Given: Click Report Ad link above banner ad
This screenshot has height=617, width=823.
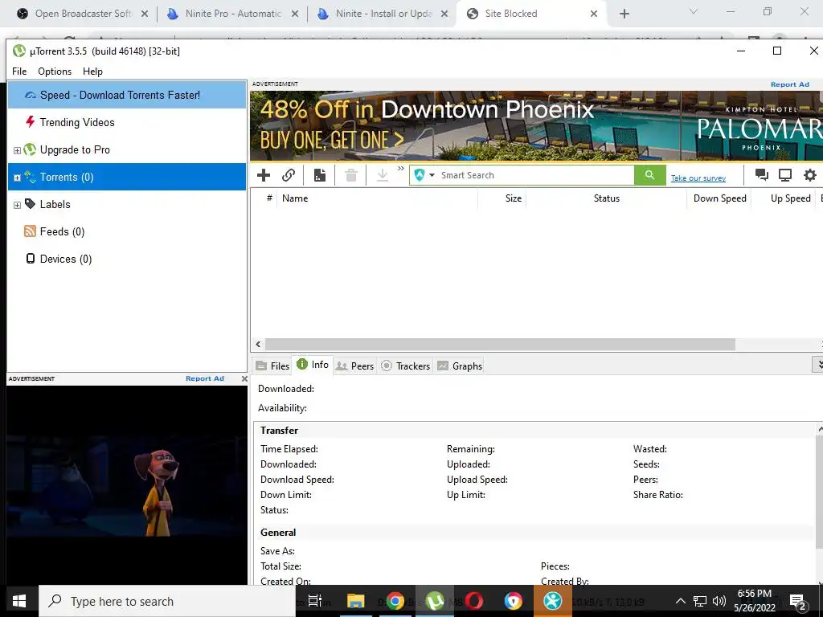Looking at the screenshot, I should point(789,84).
